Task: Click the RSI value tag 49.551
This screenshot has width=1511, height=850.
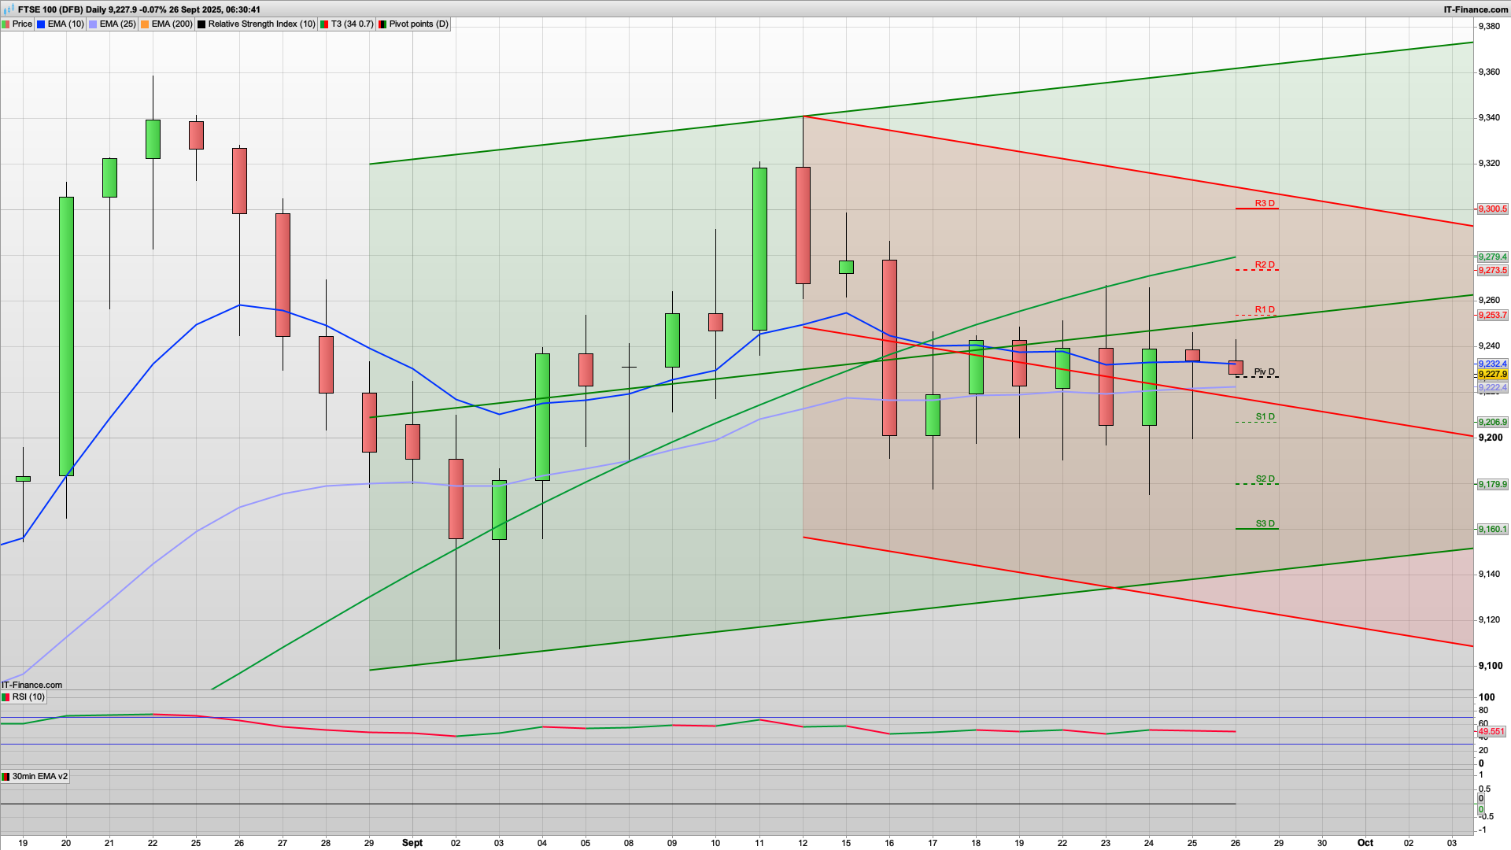Action: pyautogui.click(x=1491, y=732)
